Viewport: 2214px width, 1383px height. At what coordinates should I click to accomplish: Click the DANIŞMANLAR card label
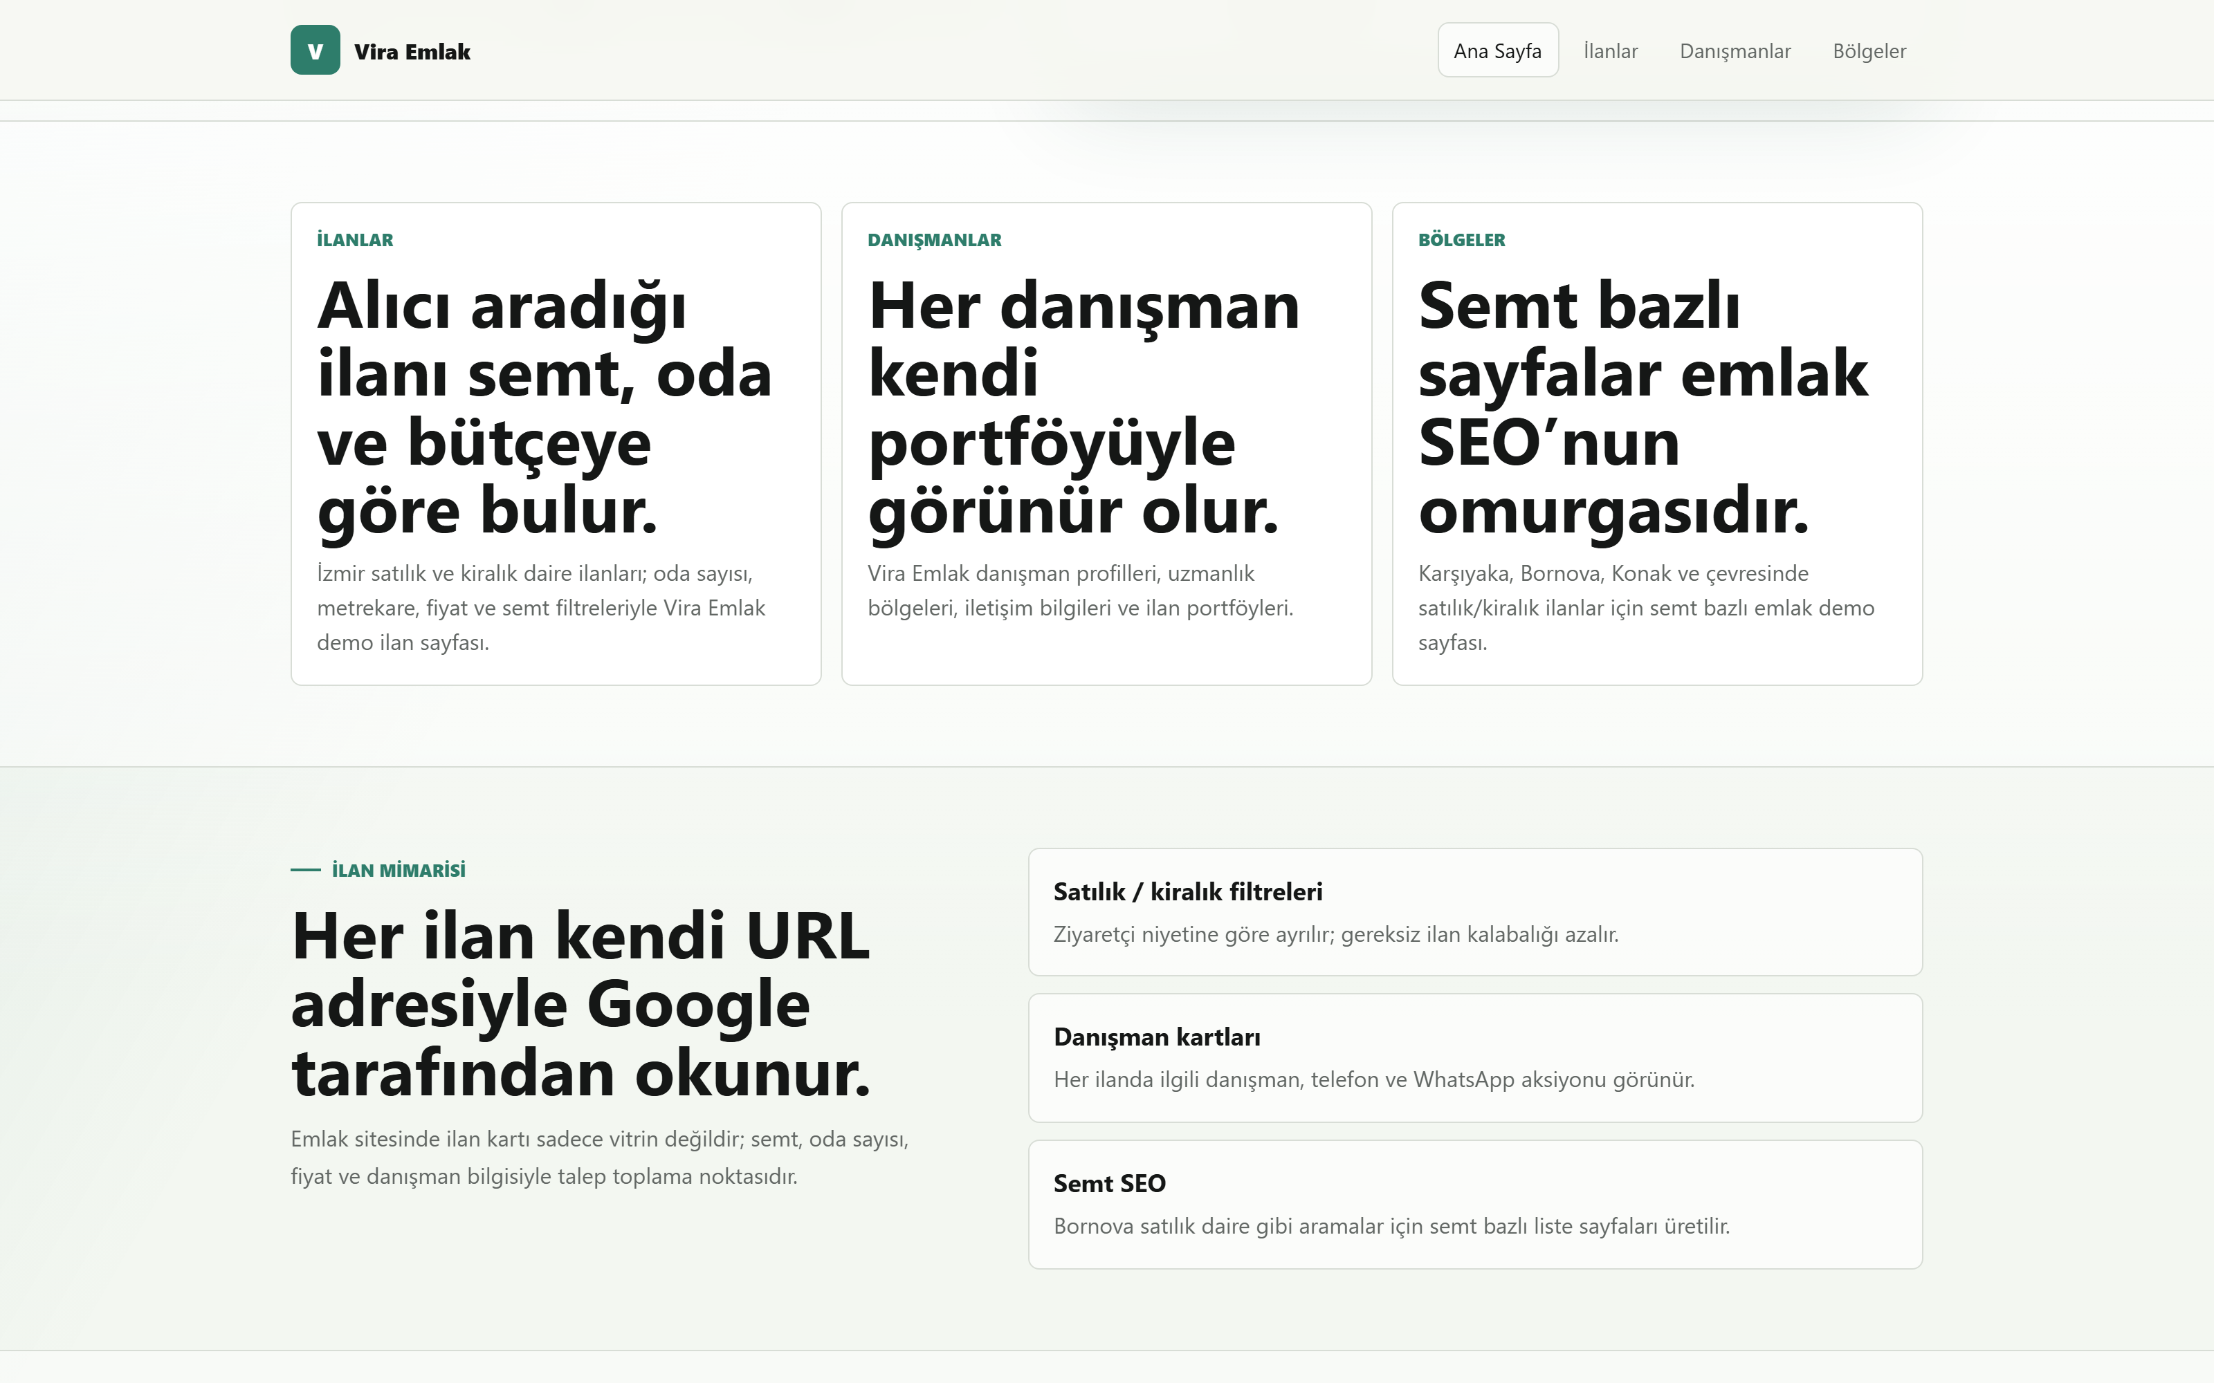[934, 240]
